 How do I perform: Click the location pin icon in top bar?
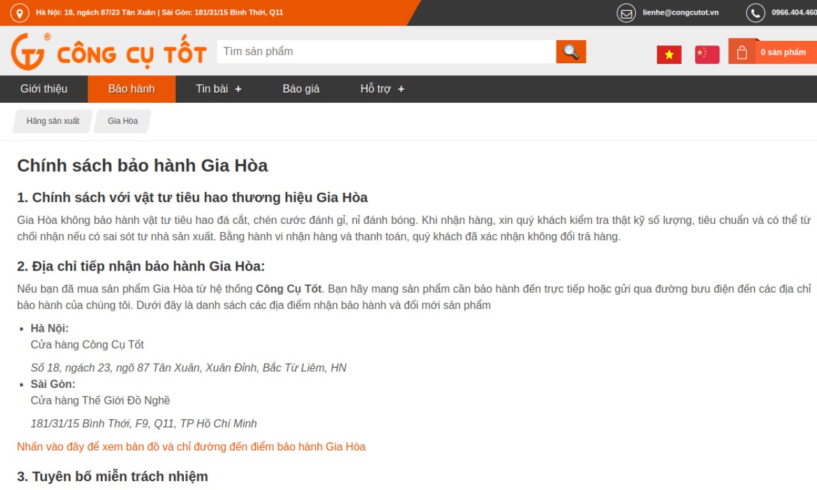(20, 13)
